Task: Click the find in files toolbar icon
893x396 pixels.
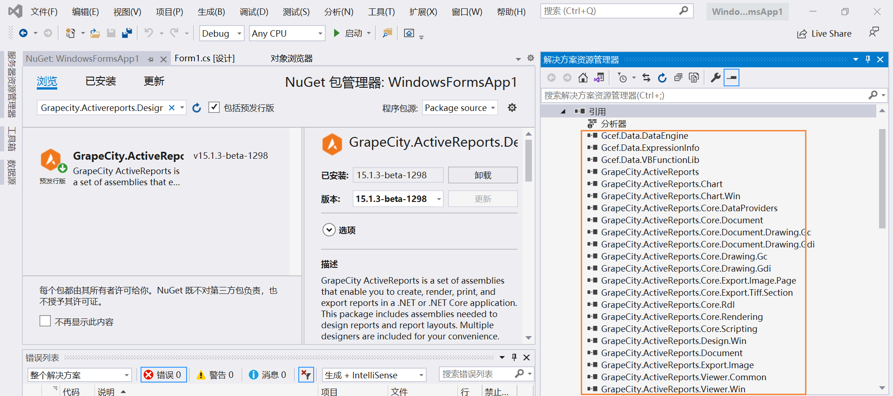Action: 387,33
